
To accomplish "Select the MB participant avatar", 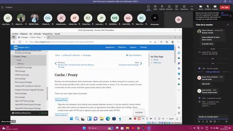I will click(x=115, y=18).
